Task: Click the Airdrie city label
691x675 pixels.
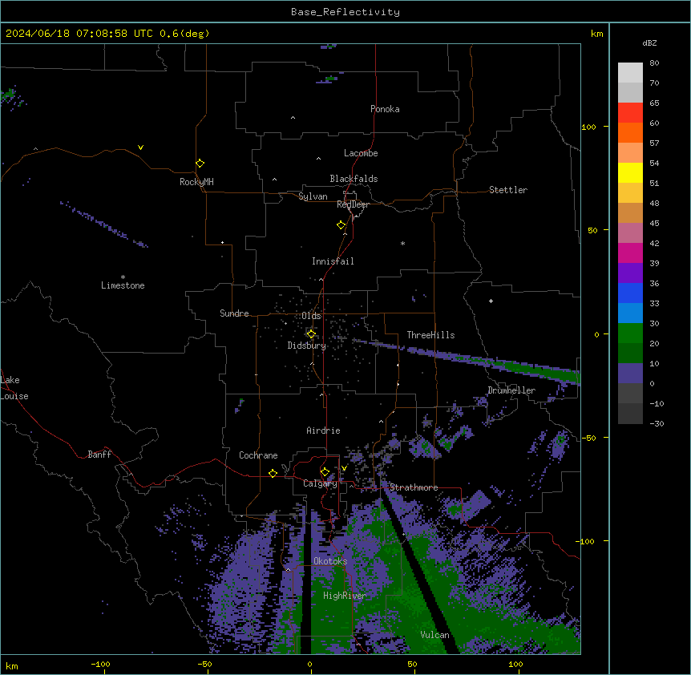Action: click(323, 430)
